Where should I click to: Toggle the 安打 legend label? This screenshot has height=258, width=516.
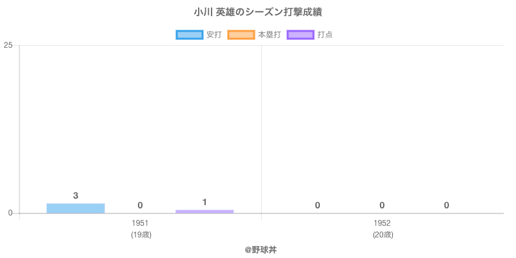213,35
